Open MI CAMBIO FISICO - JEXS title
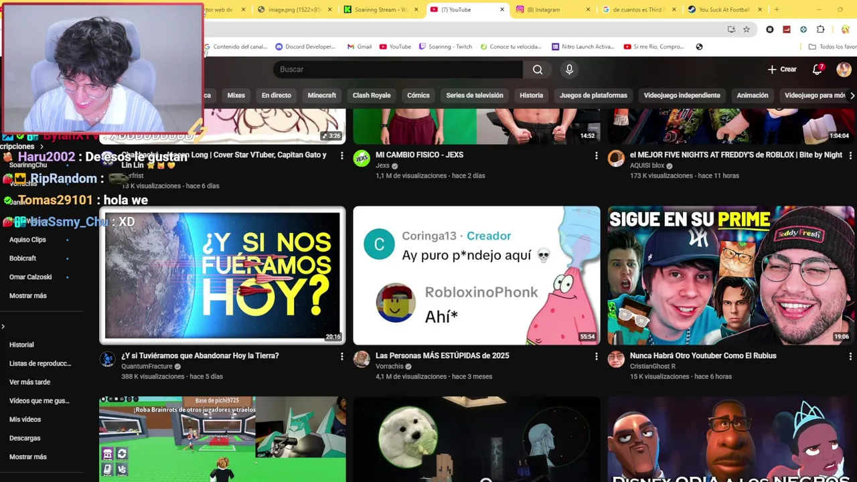This screenshot has height=482, width=857. tap(419, 155)
